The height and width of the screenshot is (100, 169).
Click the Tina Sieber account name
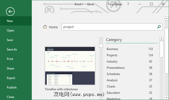pos(115,4)
